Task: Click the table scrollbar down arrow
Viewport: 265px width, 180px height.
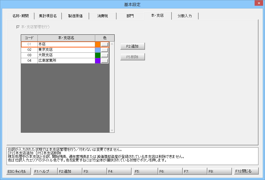Action: point(112,130)
